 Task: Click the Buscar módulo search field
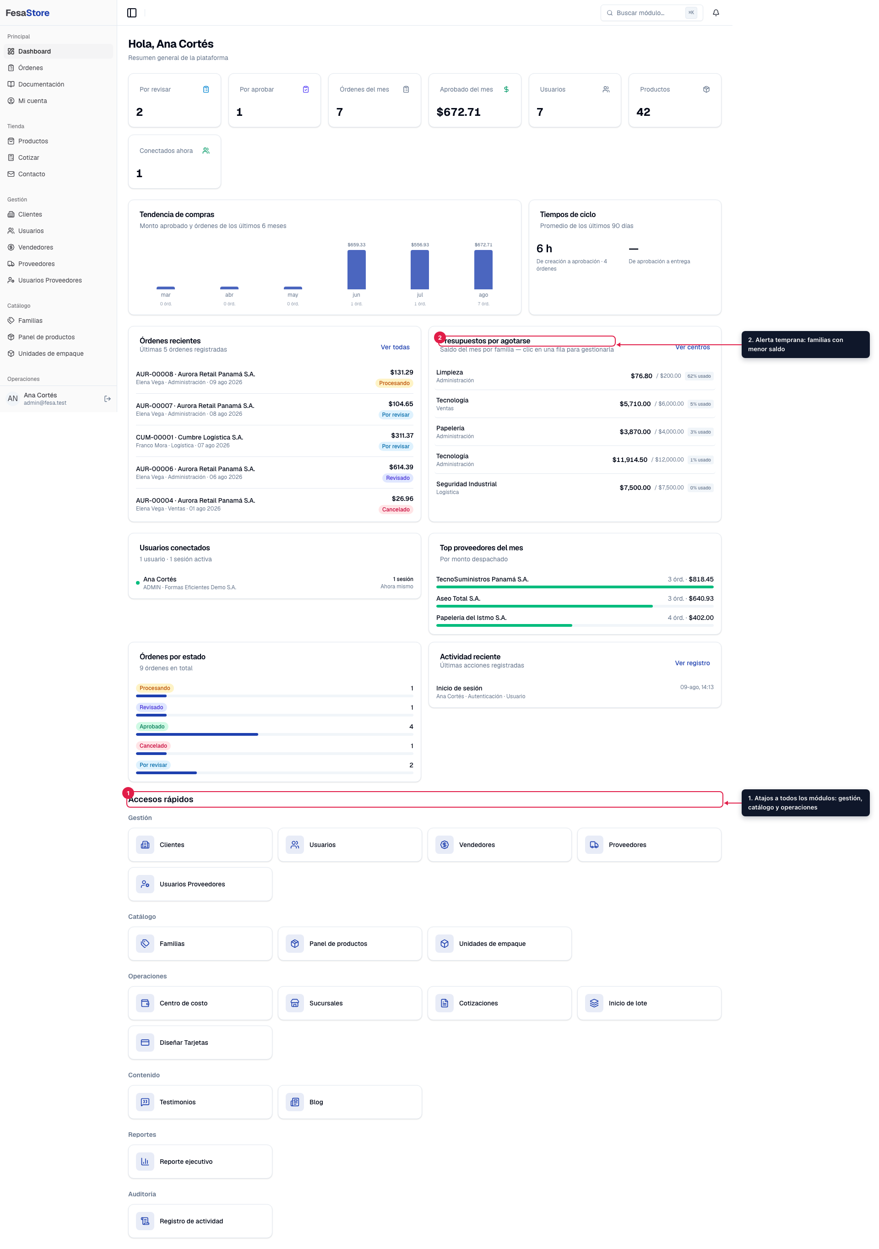coord(651,12)
